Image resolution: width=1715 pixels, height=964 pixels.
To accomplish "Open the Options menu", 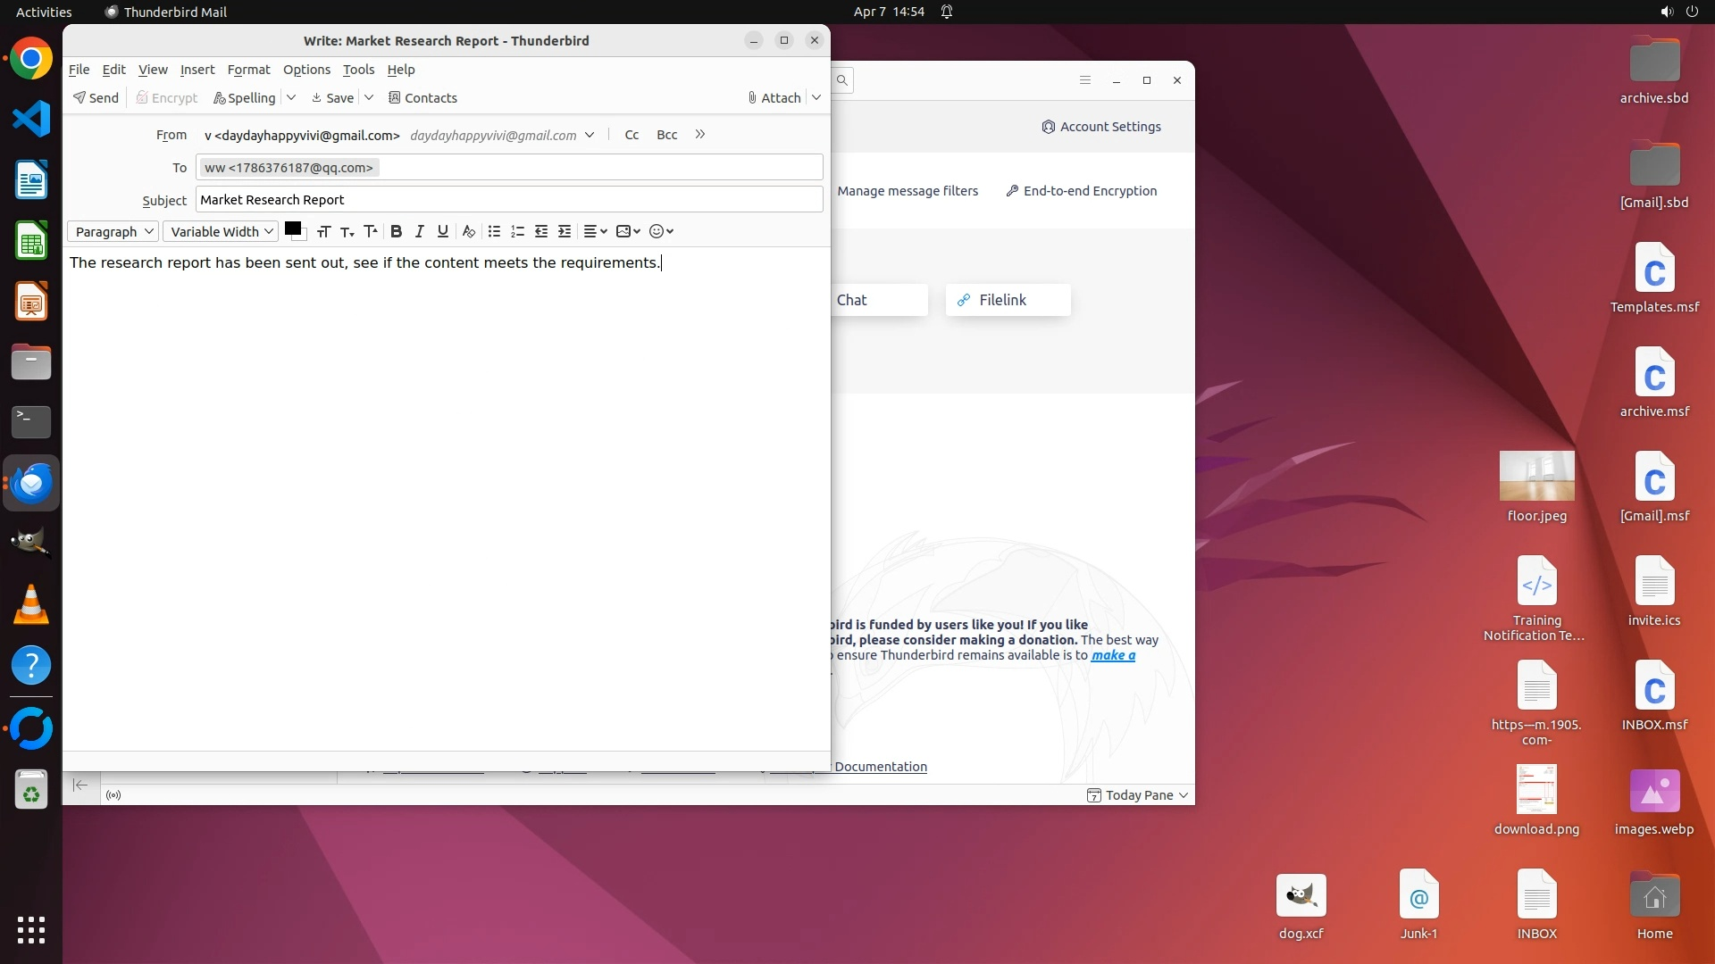I will (306, 70).
